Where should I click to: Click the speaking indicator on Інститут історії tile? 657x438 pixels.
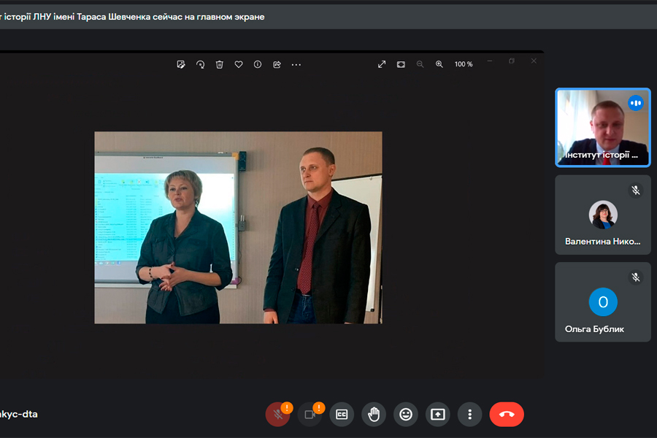(636, 103)
